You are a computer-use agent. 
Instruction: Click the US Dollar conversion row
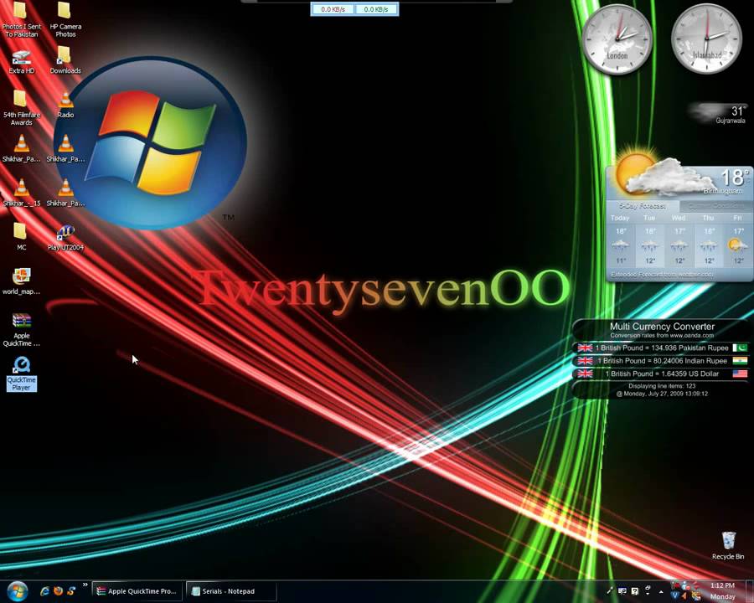[x=662, y=374]
